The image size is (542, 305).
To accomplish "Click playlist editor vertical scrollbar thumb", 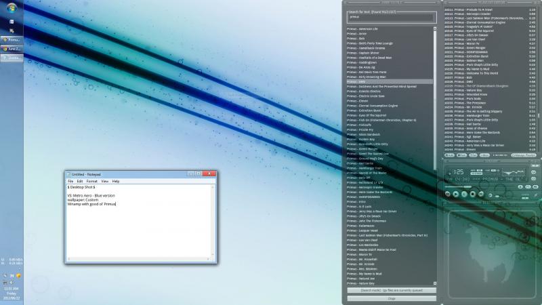I will point(539,116).
